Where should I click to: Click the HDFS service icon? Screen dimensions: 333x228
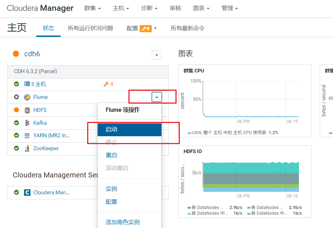pos(27,110)
